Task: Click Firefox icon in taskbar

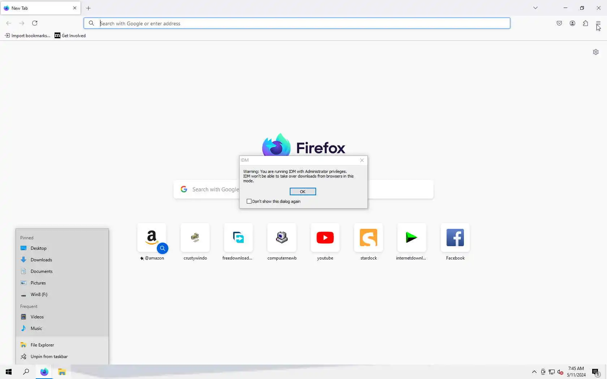Action: click(44, 372)
